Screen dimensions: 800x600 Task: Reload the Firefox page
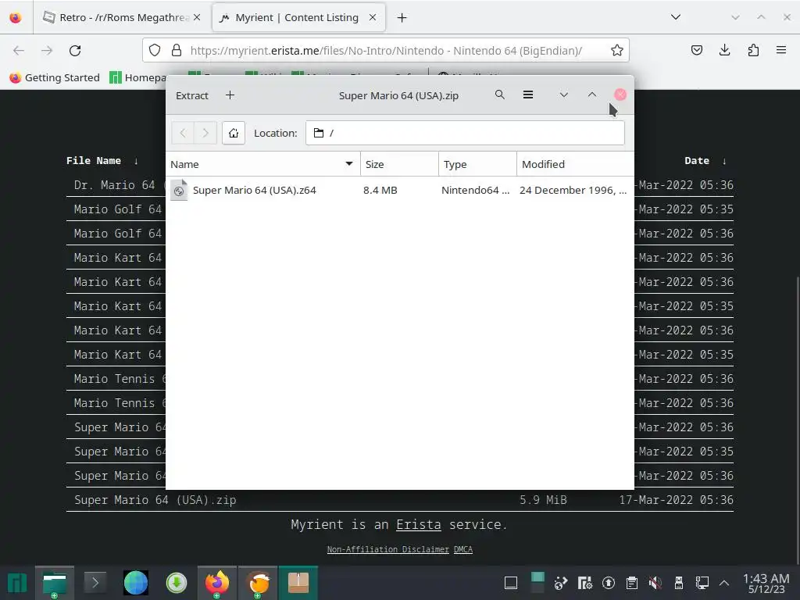tap(75, 51)
